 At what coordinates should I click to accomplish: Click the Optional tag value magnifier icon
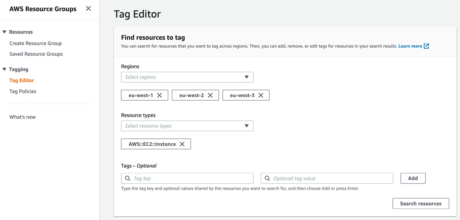point(267,178)
